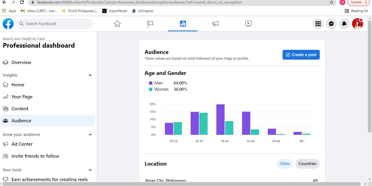
Task: Click the purple Men legend swatch
Action: (x=151, y=83)
